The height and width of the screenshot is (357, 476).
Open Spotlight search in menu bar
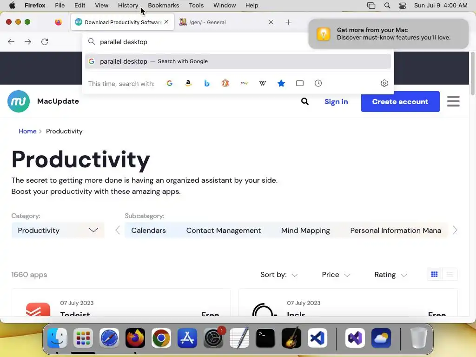[387, 6]
